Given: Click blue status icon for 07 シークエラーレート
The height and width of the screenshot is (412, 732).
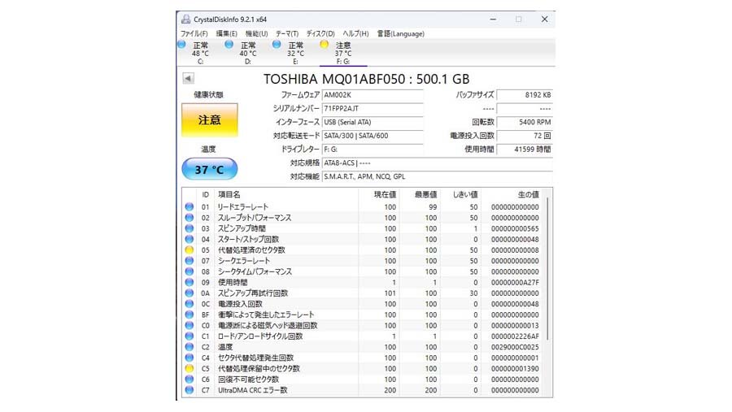Looking at the screenshot, I should click(x=189, y=260).
